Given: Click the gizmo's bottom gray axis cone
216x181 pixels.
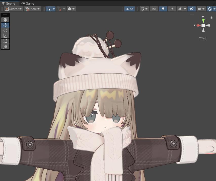Looking at the screenshot, I should pyautogui.click(x=203, y=30).
